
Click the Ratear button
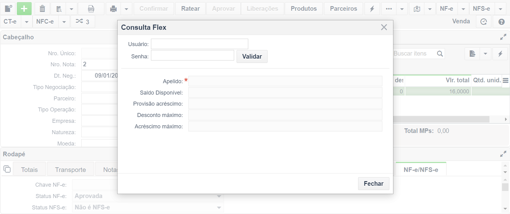[191, 9]
